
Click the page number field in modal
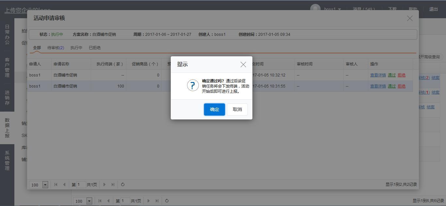pyautogui.click(x=81, y=185)
